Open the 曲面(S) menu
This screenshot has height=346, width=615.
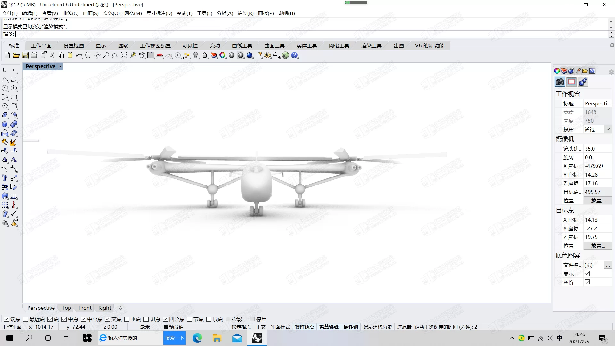[91, 13]
